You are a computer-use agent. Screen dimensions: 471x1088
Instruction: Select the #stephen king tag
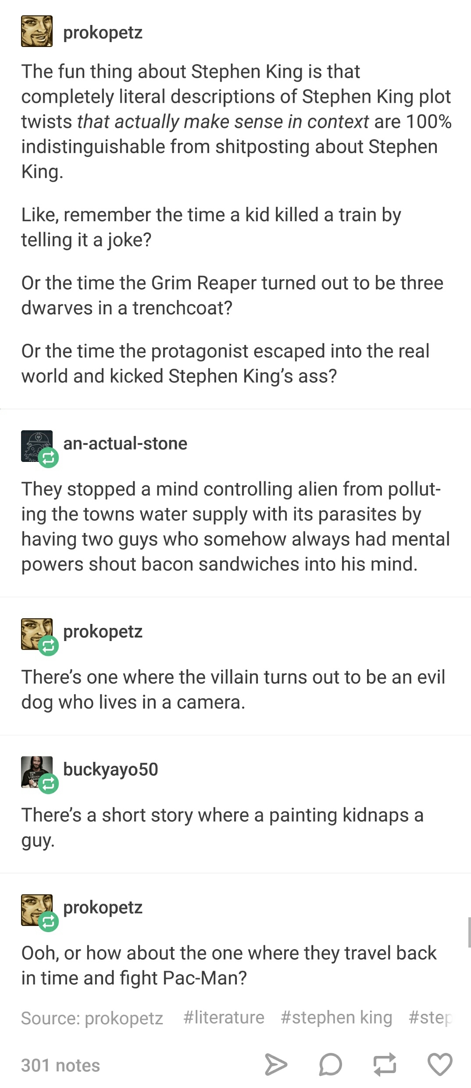coord(336,1017)
